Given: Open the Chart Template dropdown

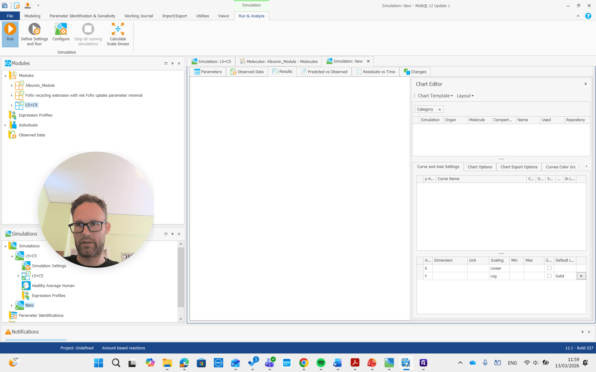Looking at the screenshot, I should [x=435, y=96].
